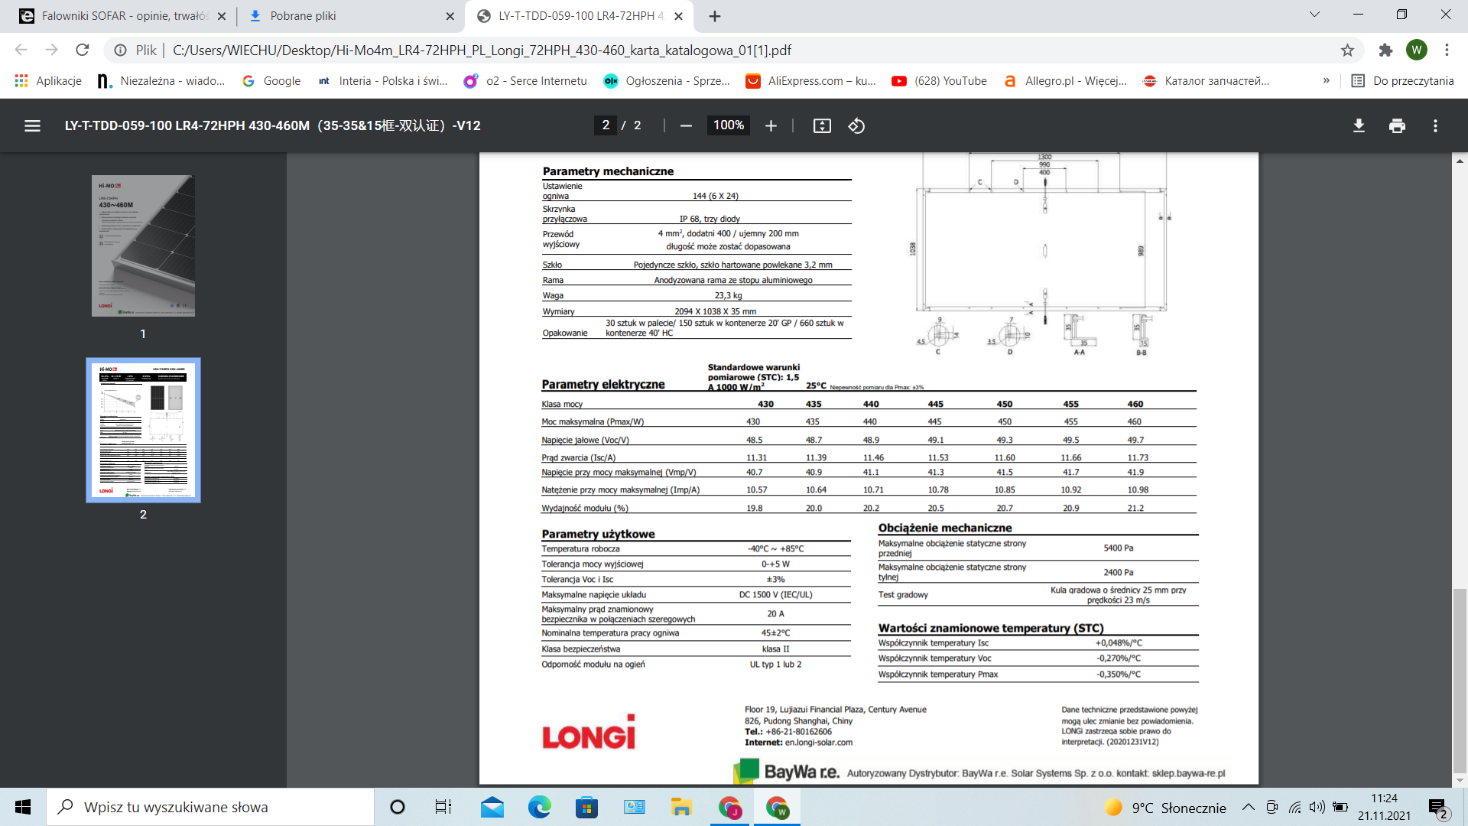Open the Interia - Polska bookmark
1468x826 pixels.
382,81
